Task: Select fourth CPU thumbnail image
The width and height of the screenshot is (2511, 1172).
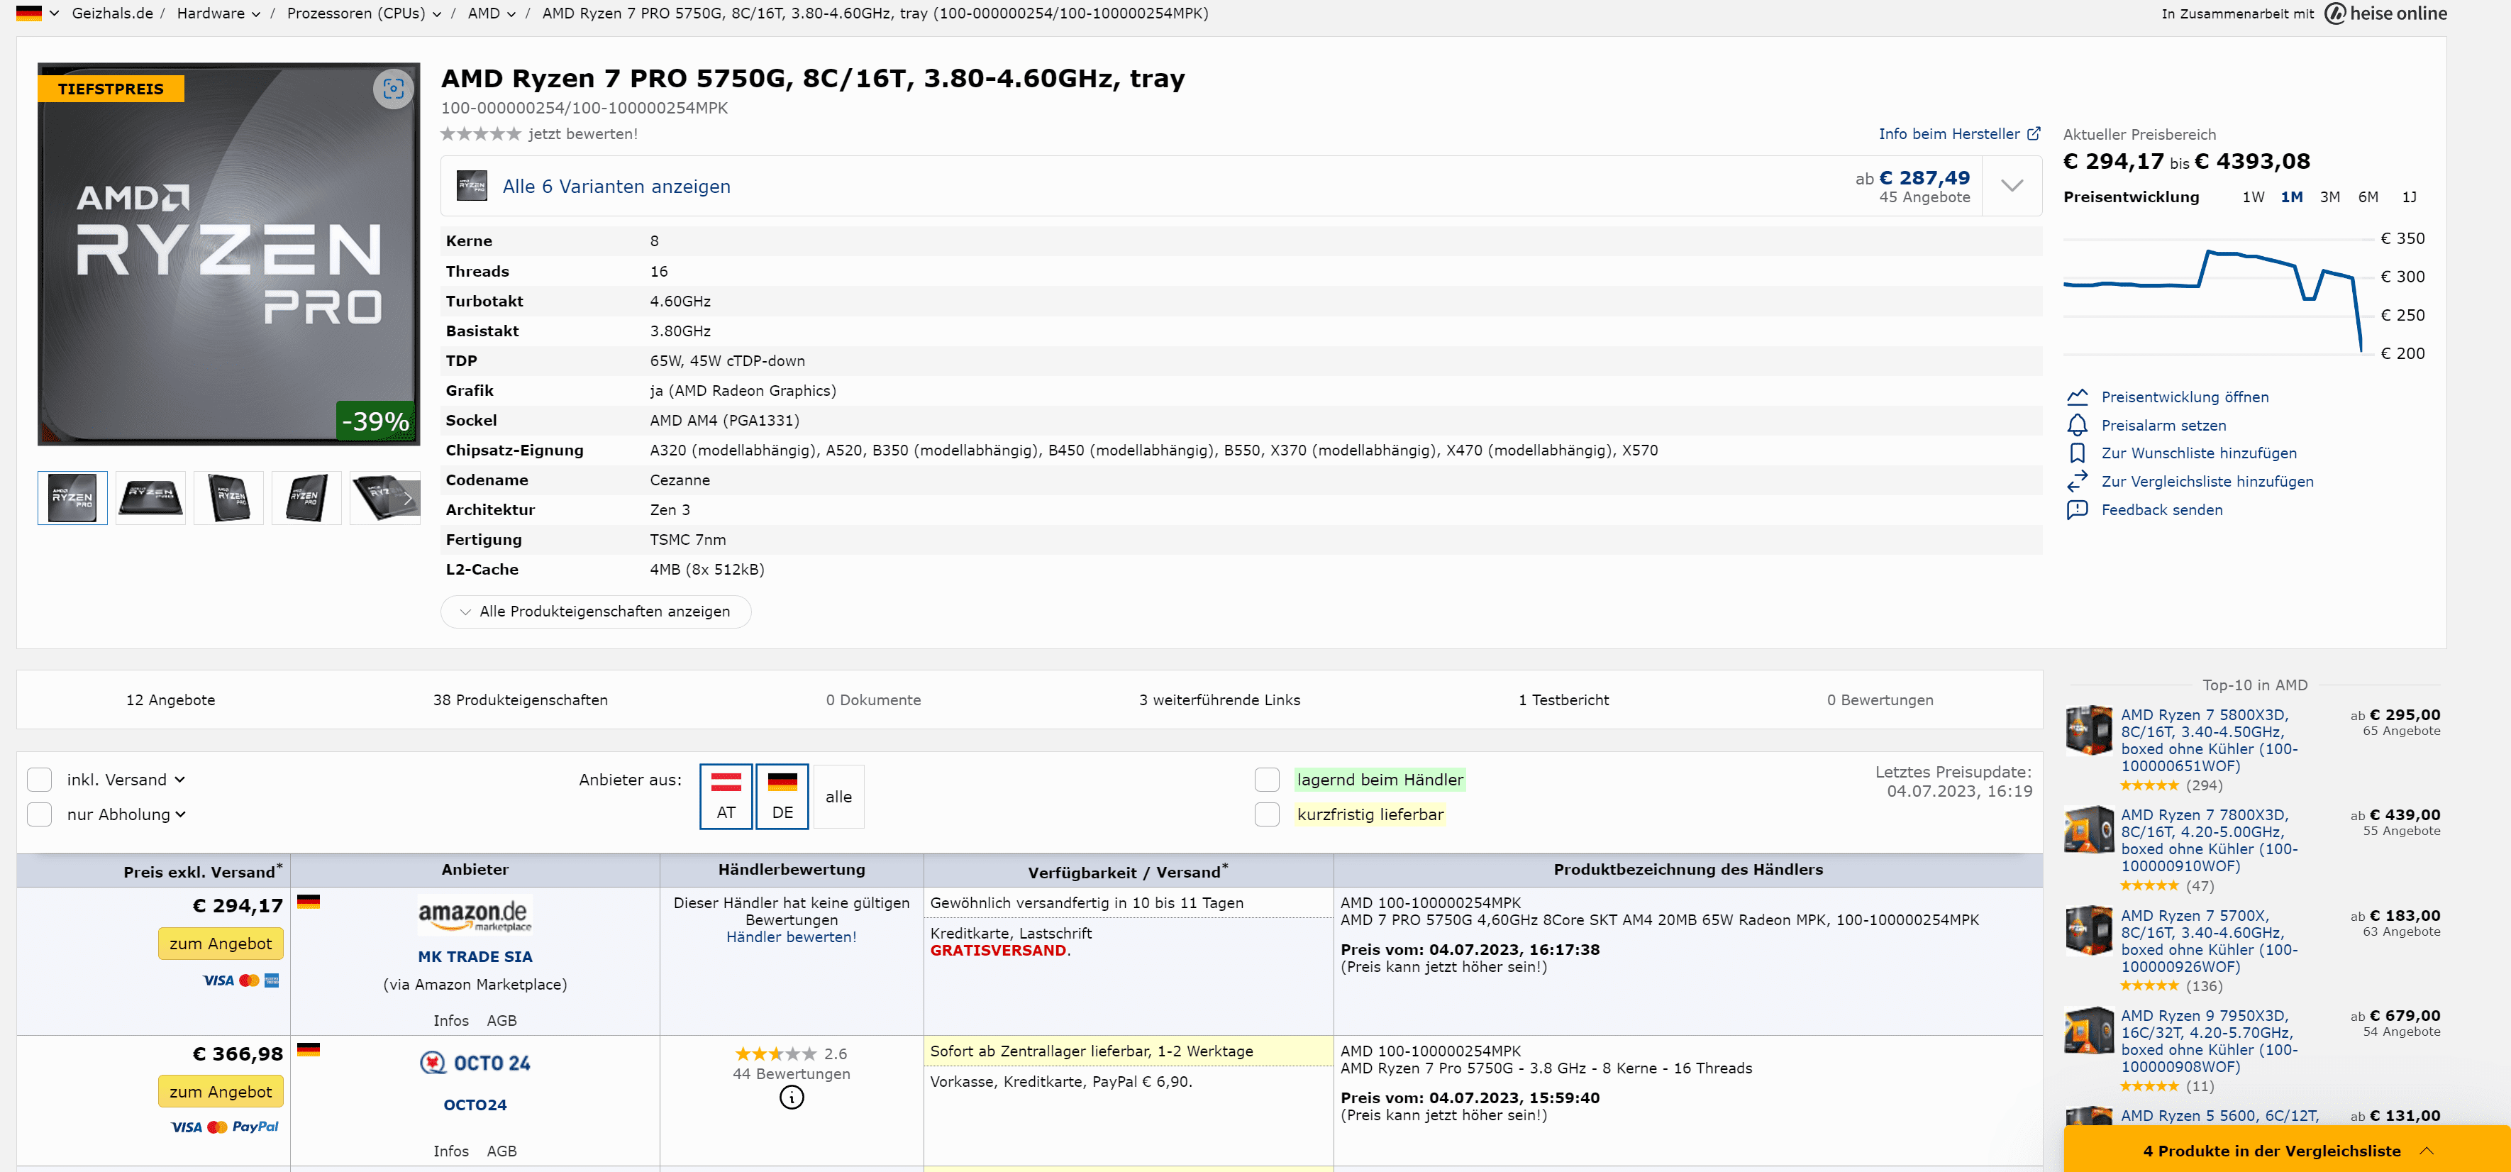Action: [x=306, y=498]
